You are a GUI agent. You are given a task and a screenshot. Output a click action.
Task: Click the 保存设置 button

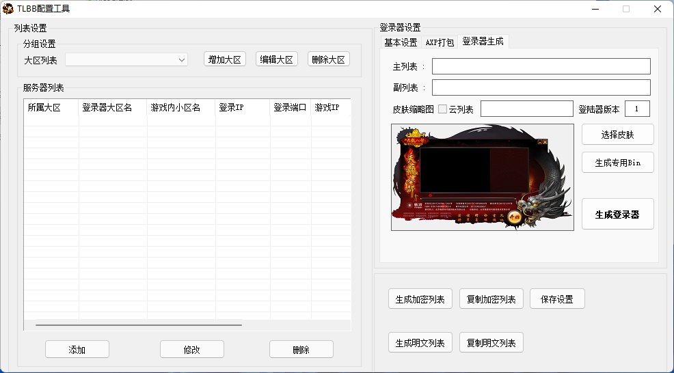point(556,299)
